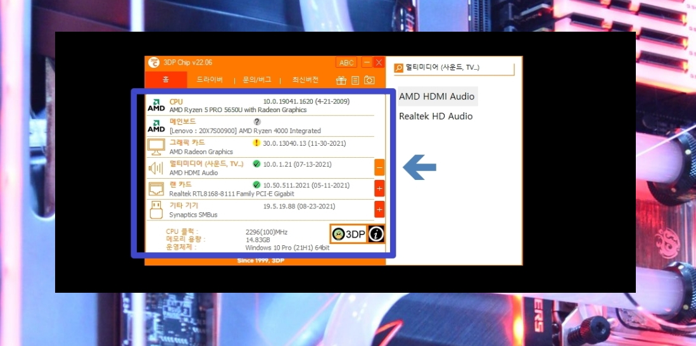Collapse the 멀티미디어 device list

point(379,168)
